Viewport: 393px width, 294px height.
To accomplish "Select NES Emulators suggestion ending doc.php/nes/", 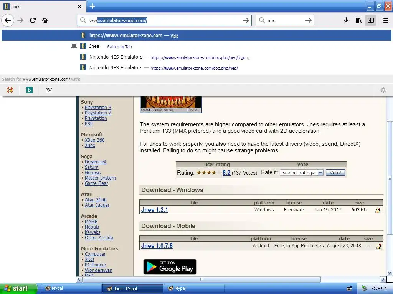I will pyautogui.click(x=196, y=68).
